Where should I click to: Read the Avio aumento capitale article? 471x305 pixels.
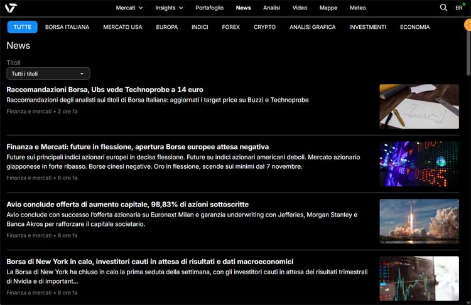point(127,205)
